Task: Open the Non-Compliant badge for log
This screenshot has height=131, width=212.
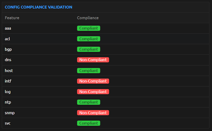Action: tap(93, 92)
